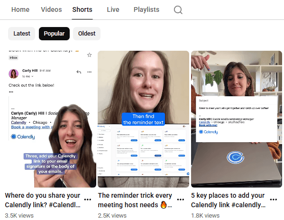The image size is (284, 220).
Task: Play the laptop with Calendly sticker thumbnail
Action: [x=237, y=119]
